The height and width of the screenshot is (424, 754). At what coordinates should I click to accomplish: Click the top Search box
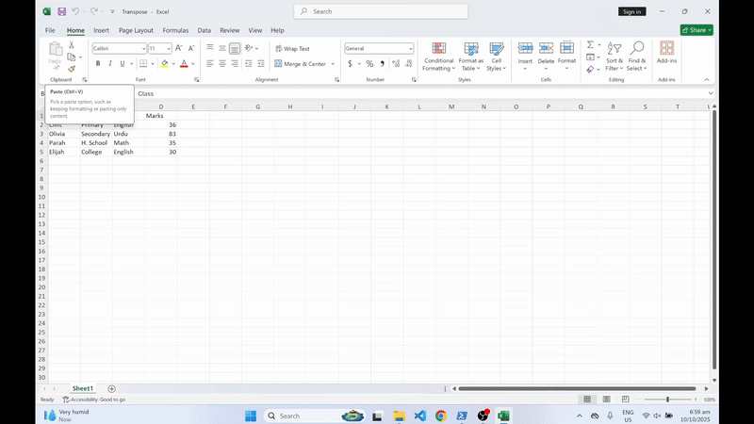click(x=381, y=11)
